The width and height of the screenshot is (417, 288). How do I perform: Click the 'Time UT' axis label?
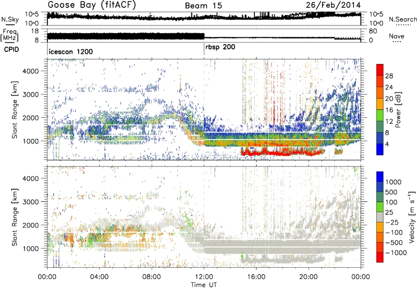pos(204,285)
